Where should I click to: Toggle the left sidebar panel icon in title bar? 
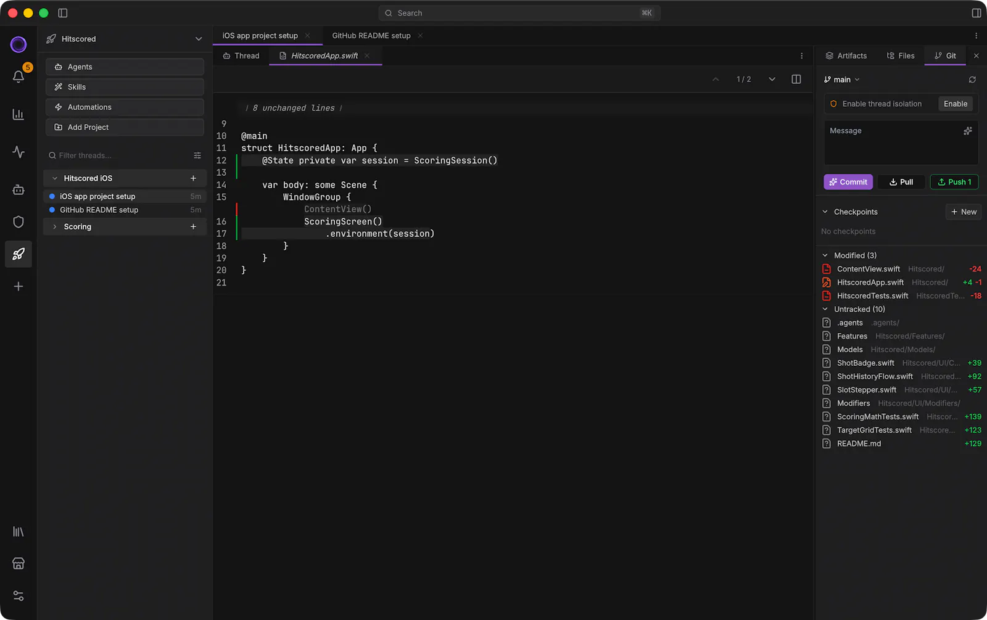(63, 13)
